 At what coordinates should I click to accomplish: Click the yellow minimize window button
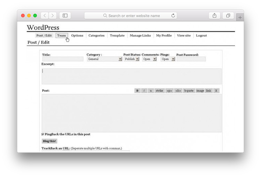tap(29, 16)
